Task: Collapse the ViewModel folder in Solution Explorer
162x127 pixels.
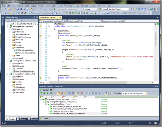Action: (x=10, y=47)
